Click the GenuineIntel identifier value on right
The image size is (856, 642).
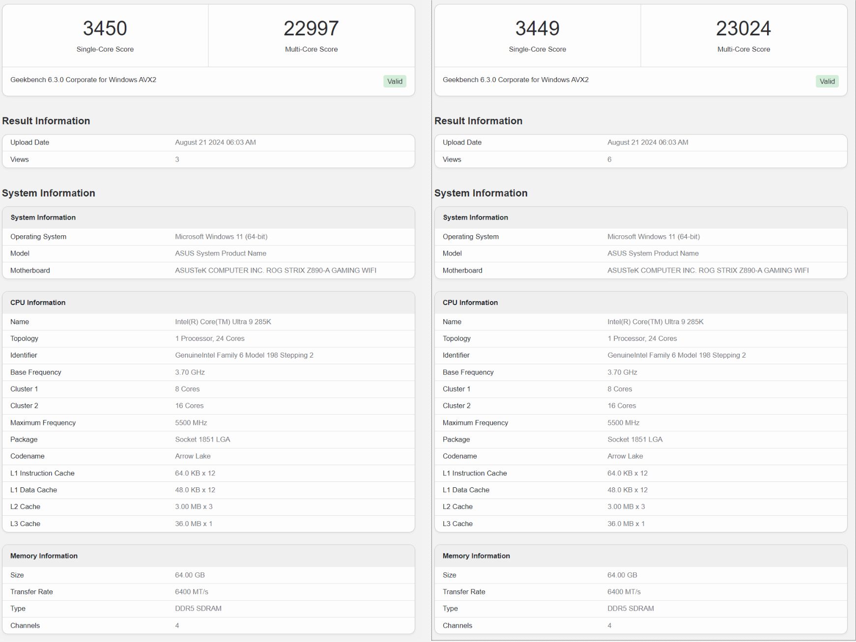[677, 355]
